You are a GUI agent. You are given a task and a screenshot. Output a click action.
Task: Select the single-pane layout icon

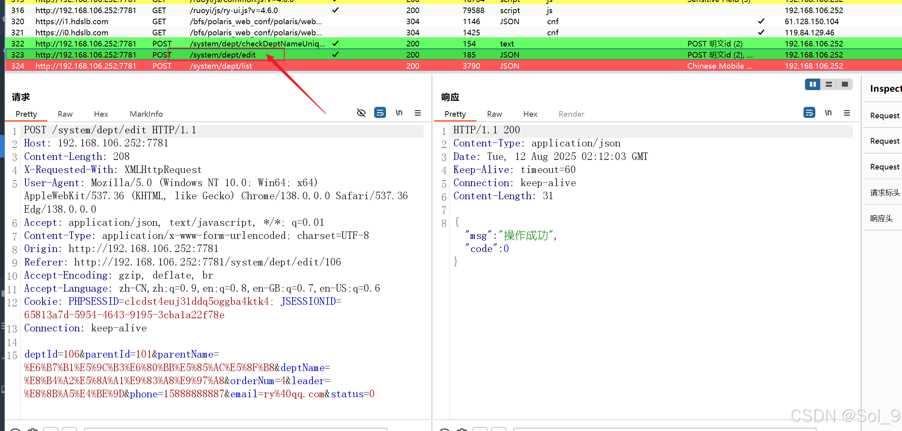click(x=845, y=84)
